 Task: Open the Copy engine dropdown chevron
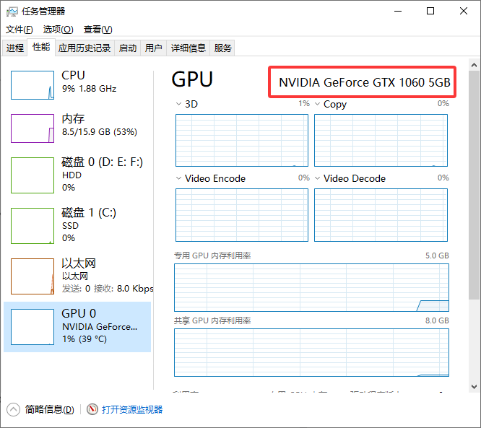tap(318, 104)
